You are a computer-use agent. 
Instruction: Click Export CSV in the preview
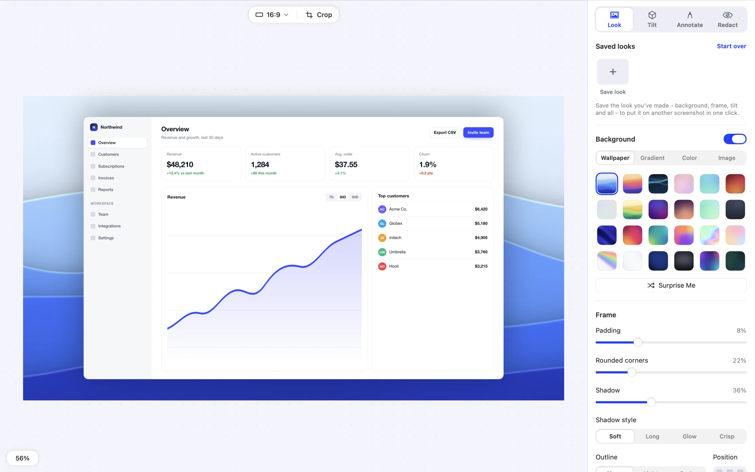[445, 133]
